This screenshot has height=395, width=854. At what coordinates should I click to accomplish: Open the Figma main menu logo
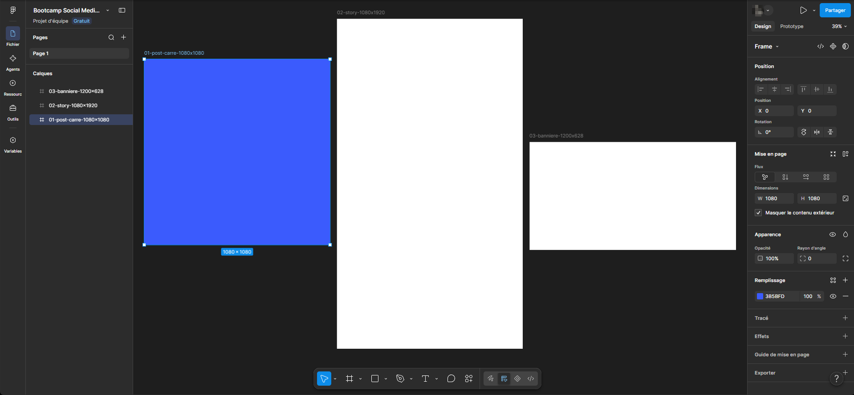(x=13, y=10)
